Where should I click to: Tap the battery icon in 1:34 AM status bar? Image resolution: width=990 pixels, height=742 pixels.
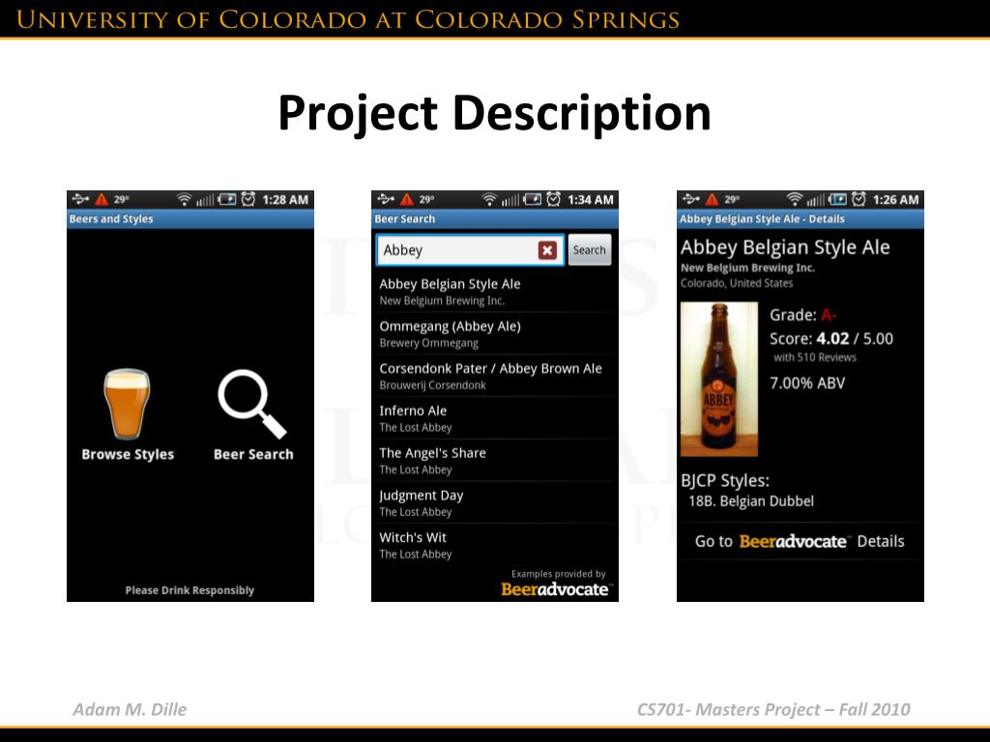click(533, 200)
